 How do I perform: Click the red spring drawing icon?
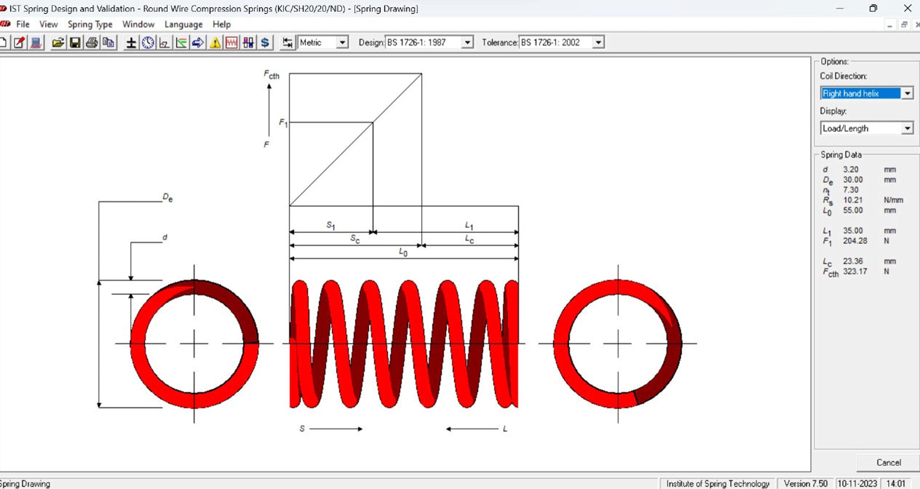pyautogui.click(x=231, y=43)
